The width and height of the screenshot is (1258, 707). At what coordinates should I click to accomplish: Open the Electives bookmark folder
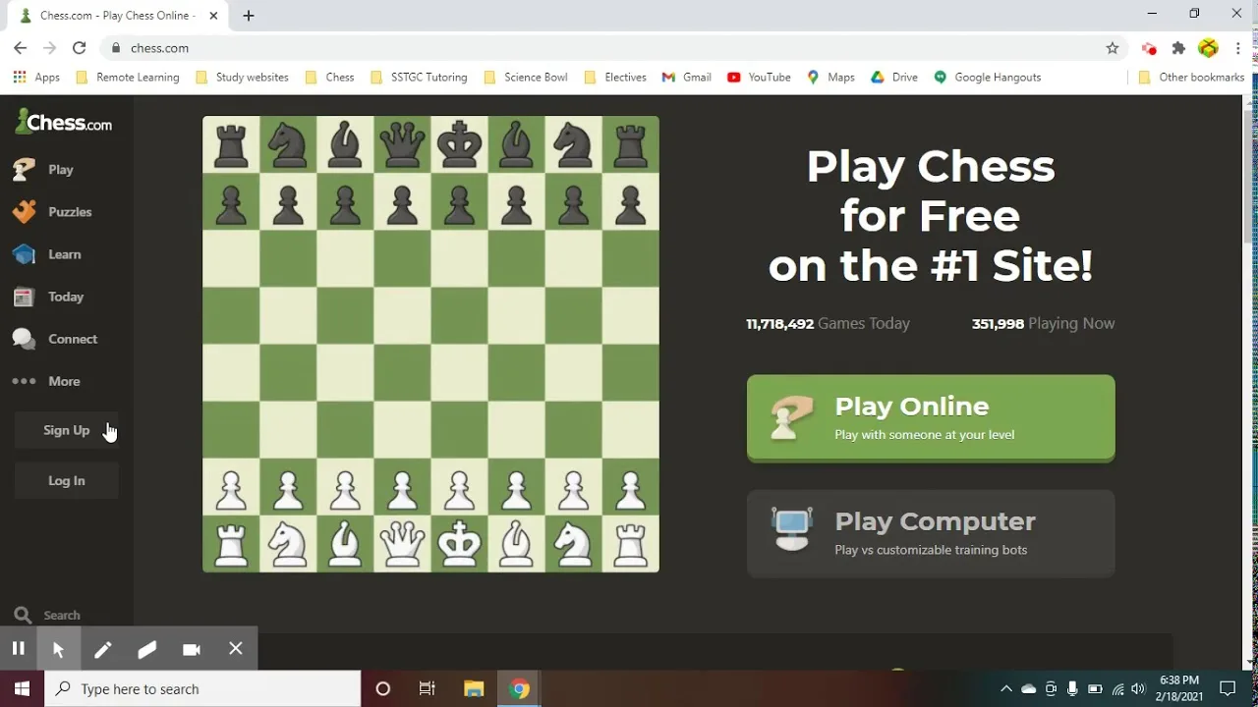[615, 77]
